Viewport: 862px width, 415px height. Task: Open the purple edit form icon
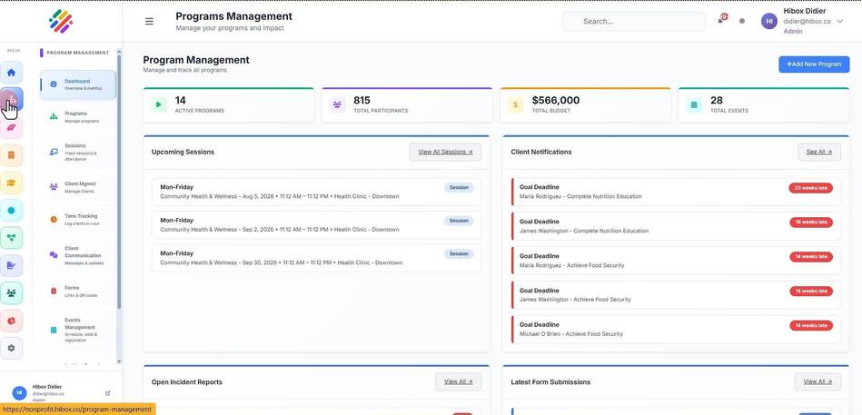click(x=11, y=265)
